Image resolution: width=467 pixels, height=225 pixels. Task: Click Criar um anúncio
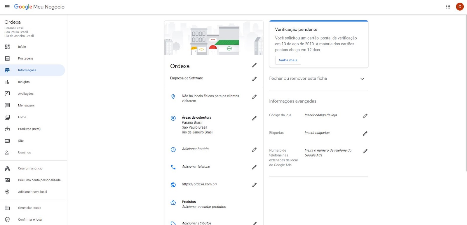click(x=32, y=168)
